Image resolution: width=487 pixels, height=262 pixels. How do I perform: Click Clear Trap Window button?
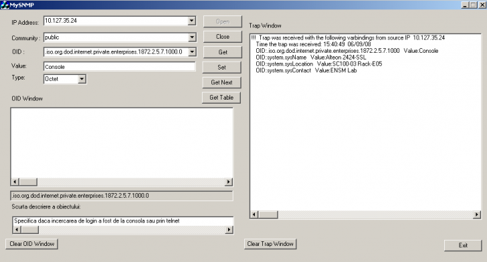point(270,244)
